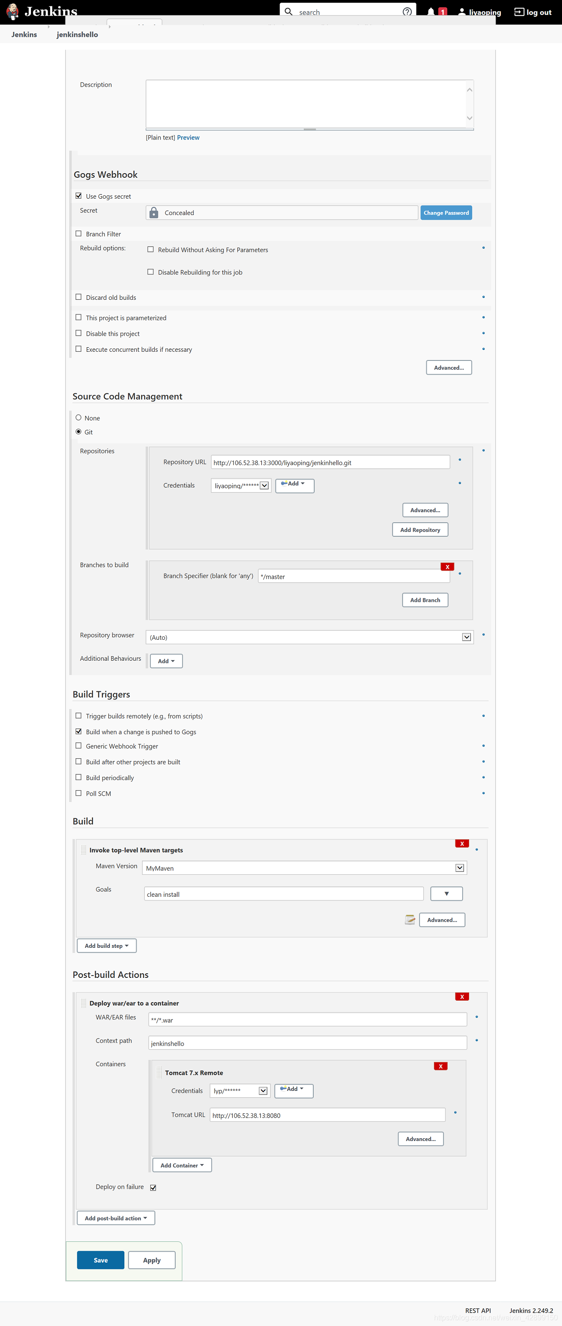562x1326 pixels.
Task: Click in the Description text area
Action: (x=309, y=104)
